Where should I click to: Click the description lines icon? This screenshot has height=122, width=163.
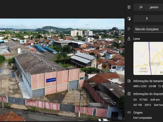[129, 29]
